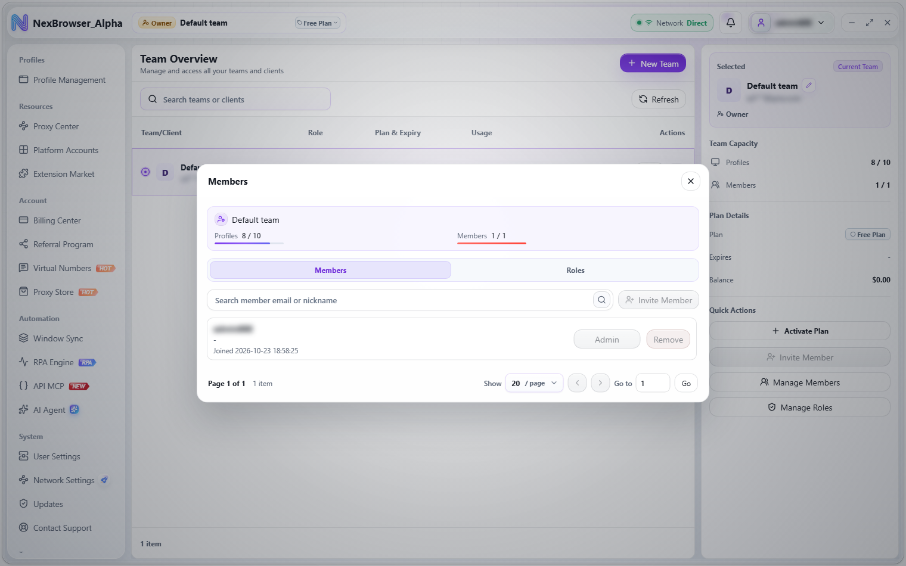The height and width of the screenshot is (566, 906).
Task: Open Referral Program in sidebar
Action: coord(56,244)
